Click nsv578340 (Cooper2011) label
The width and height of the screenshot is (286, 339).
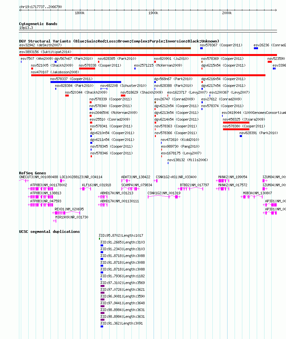(111, 106)
